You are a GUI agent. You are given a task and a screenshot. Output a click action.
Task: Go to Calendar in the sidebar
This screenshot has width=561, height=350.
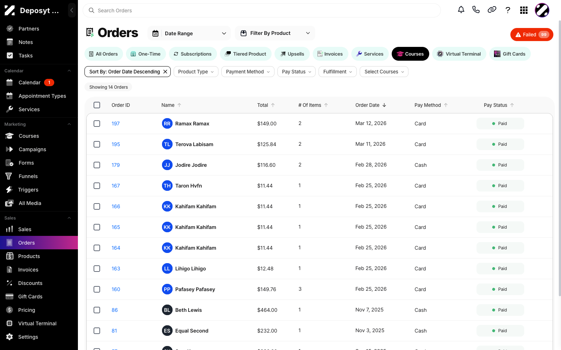click(39, 83)
